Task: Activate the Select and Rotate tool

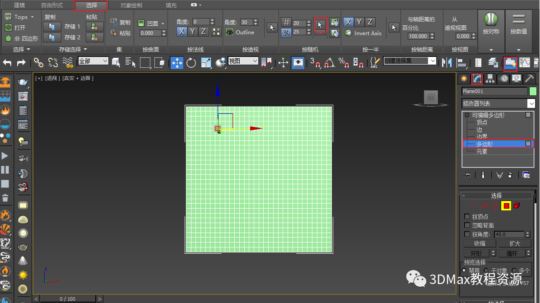Action: coord(191,63)
